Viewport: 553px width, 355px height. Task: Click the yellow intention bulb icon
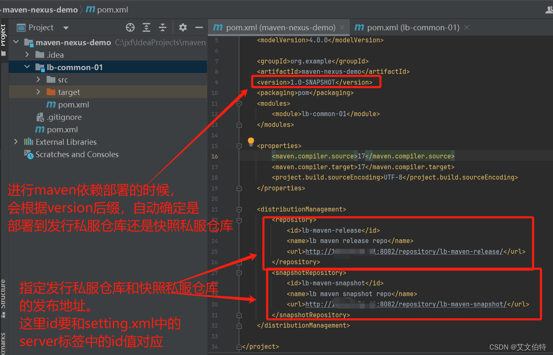click(x=251, y=142)
